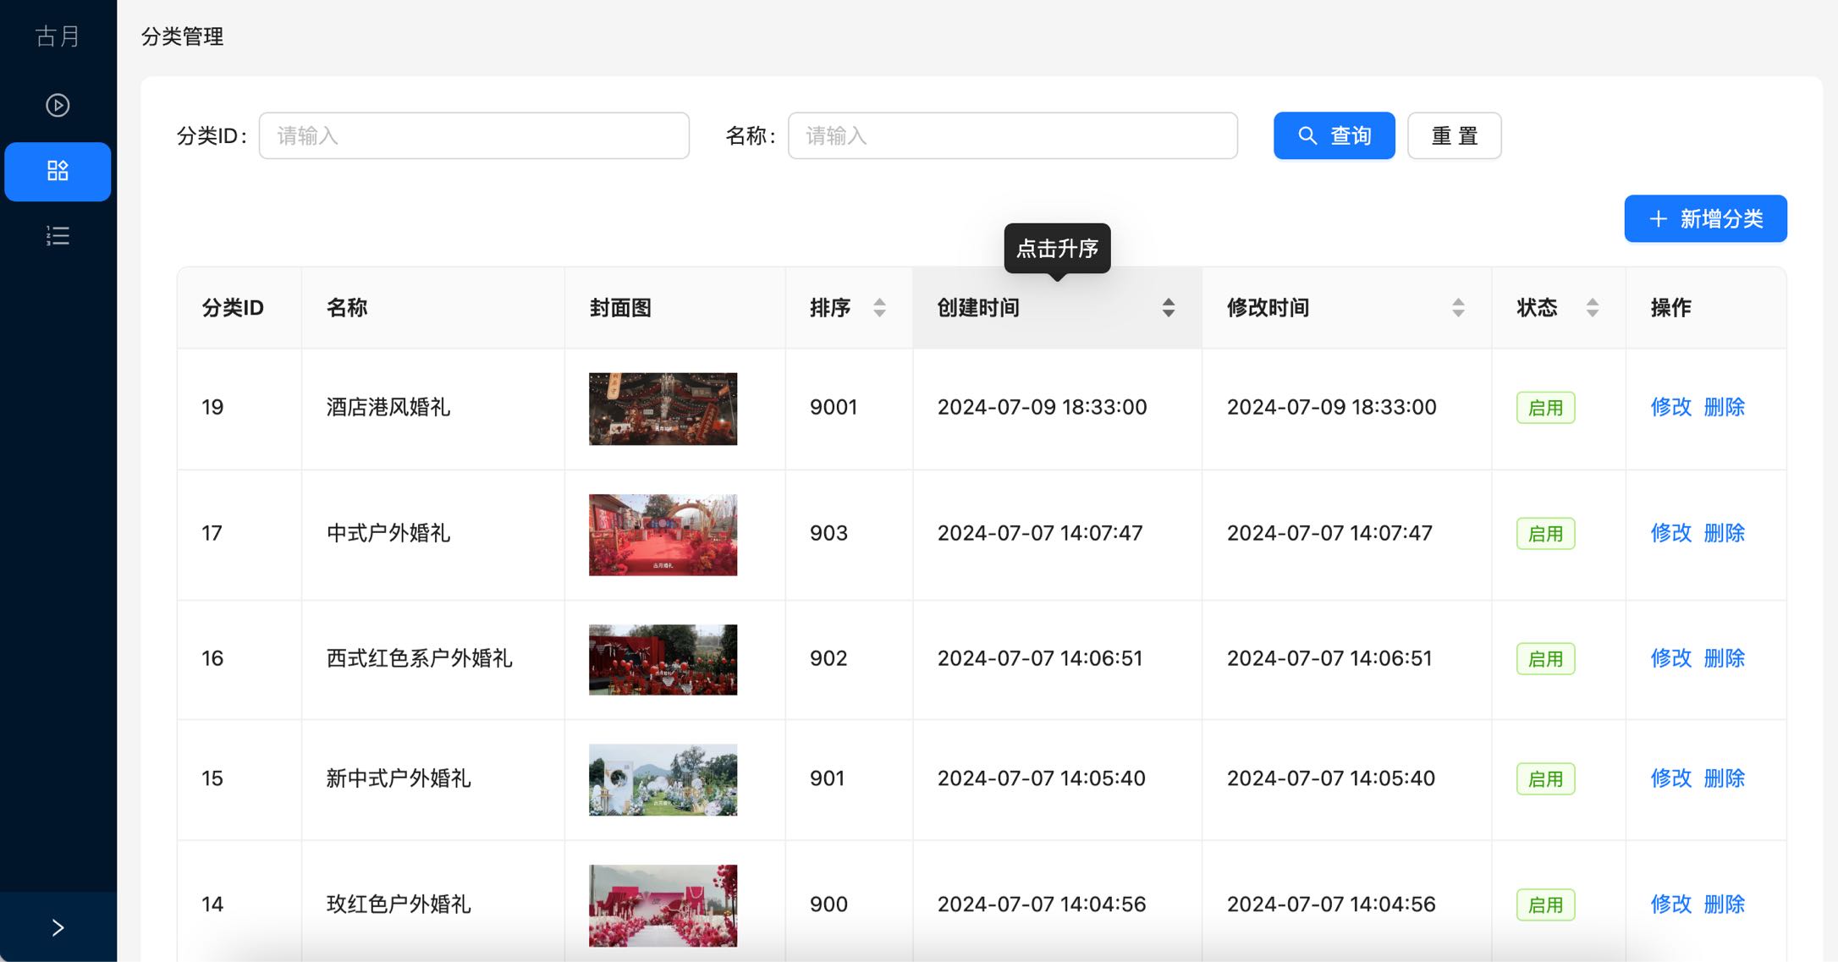Click 删除 for 西式红色系户外婚礼 row

tap(1725, 658)
